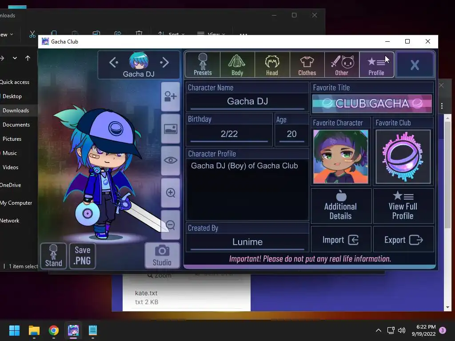Image resolution: width=455 pixels, height=341 pixels.
Task: Change the CLUB GACHA favorite title banner
Action: [x=372, y=103]
